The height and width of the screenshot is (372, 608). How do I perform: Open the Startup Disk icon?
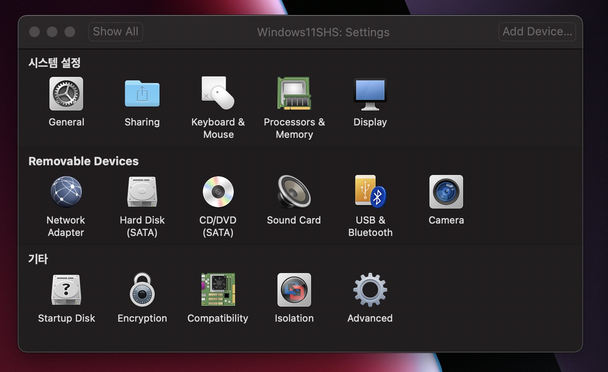(x=66, y=290)
